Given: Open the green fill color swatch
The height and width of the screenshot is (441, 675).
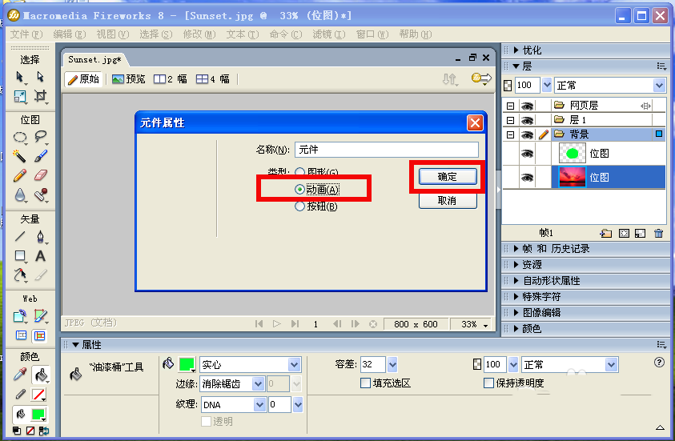Looking at the screenshot, I should click(x=187, y=364).
